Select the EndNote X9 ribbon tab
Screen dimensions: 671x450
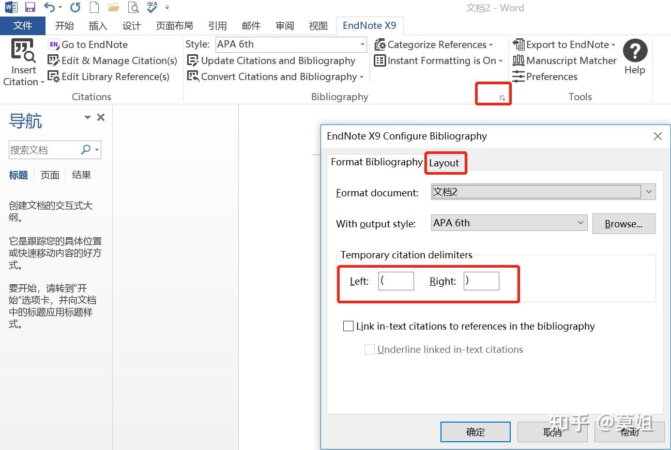coord(370,25)
